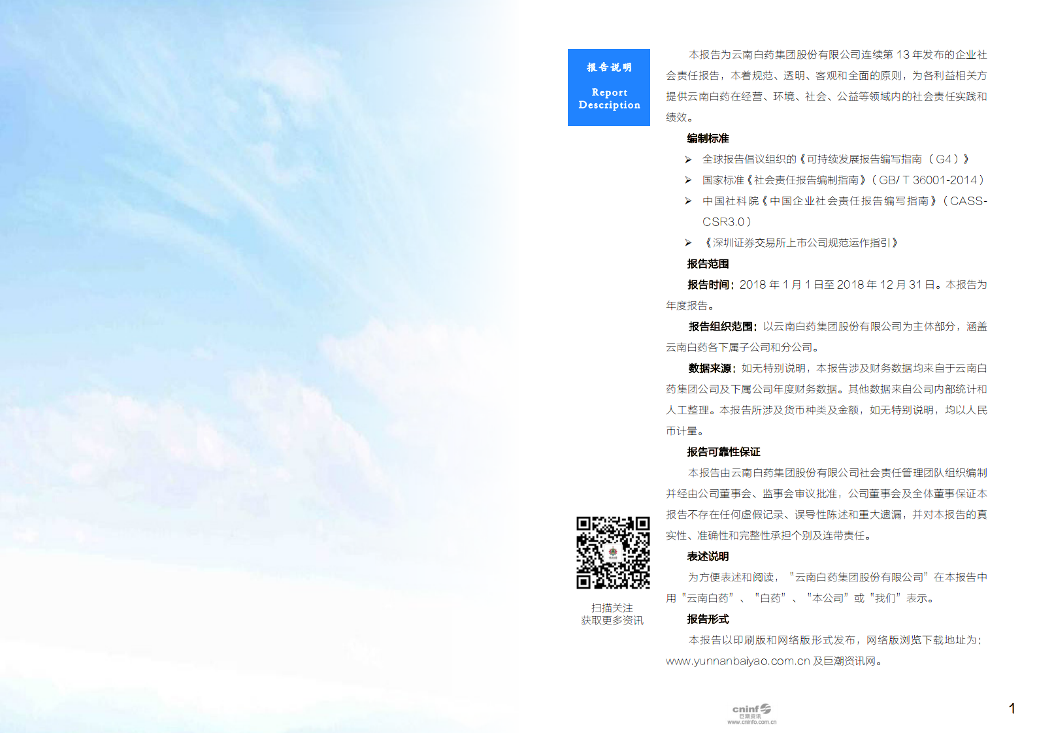
Task: Click the blue Report Description box
Action: (608, 88)
